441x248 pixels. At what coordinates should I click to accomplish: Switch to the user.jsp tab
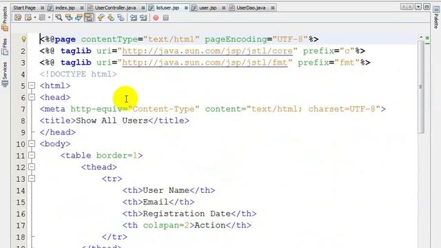(x=207, y=8)
